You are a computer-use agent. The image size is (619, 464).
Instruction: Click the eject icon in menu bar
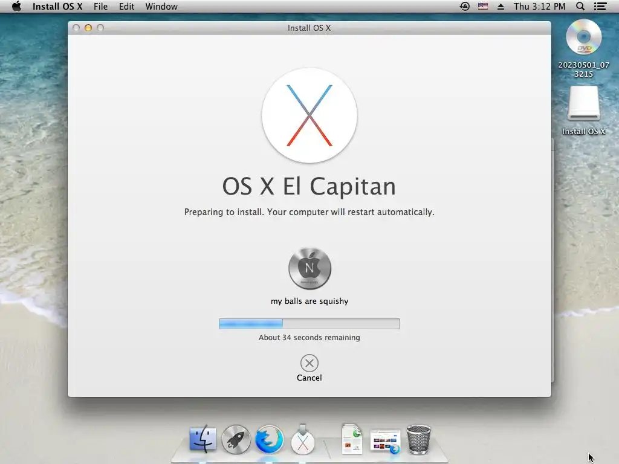(x=501, y=6)
